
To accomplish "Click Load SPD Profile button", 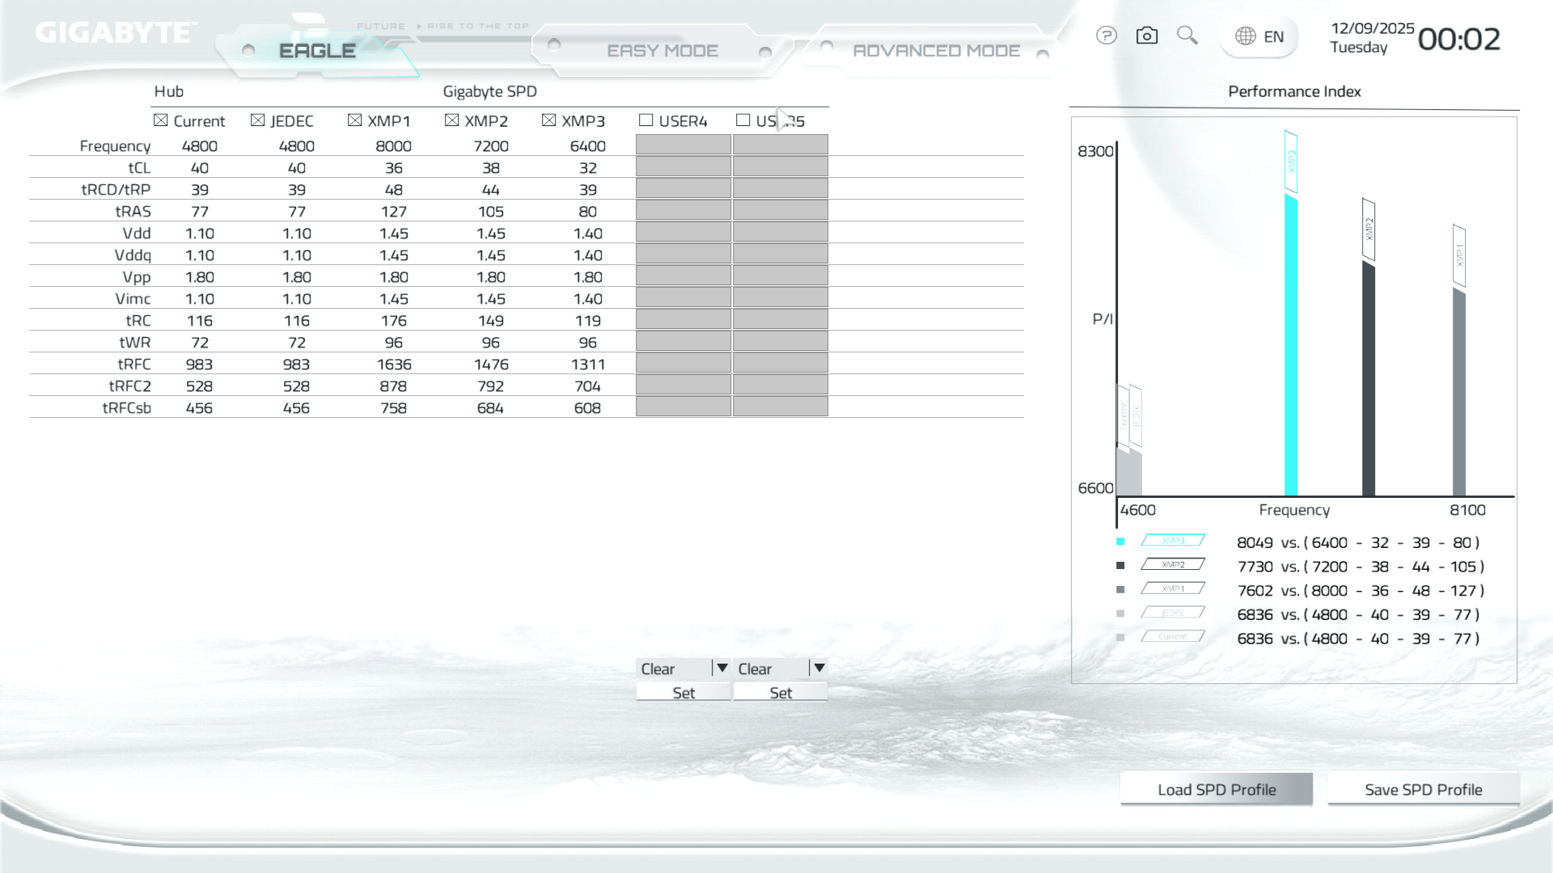I will tap(1216, 790).
